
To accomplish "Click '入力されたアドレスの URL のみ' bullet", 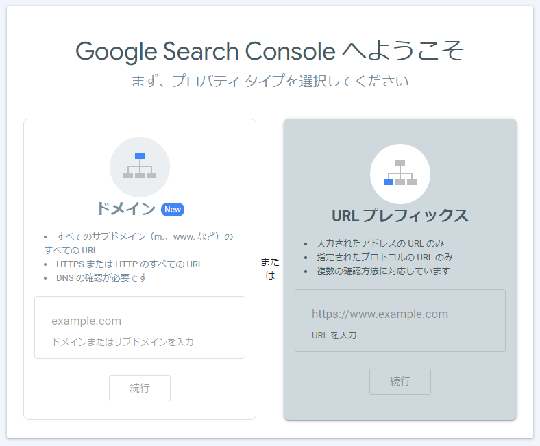I will point(380,243).
